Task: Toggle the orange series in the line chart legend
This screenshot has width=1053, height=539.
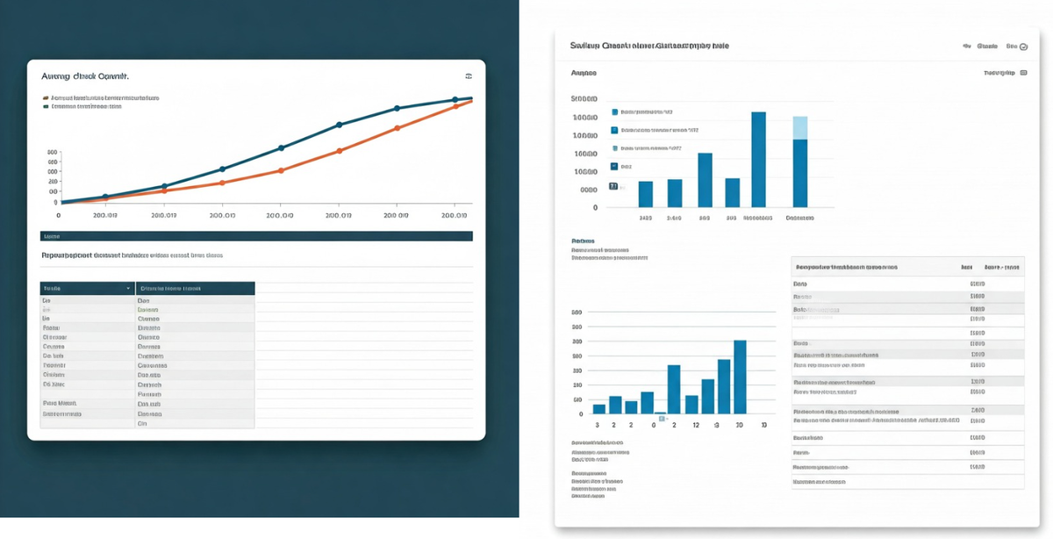Action: pyautogui.click(x=46, y=97)
